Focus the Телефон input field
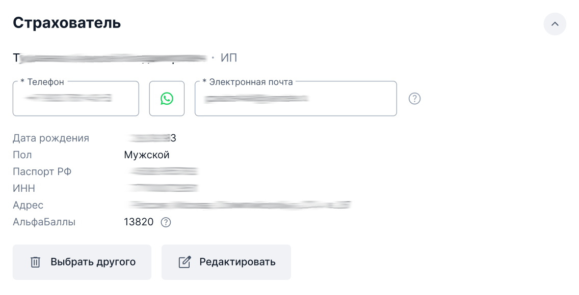 coord(75,99)
